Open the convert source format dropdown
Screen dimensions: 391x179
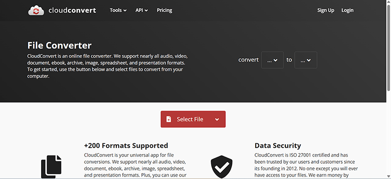click(272, 60)
